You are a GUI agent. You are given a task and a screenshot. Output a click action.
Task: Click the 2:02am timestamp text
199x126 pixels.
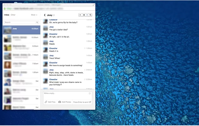[89, 70]
